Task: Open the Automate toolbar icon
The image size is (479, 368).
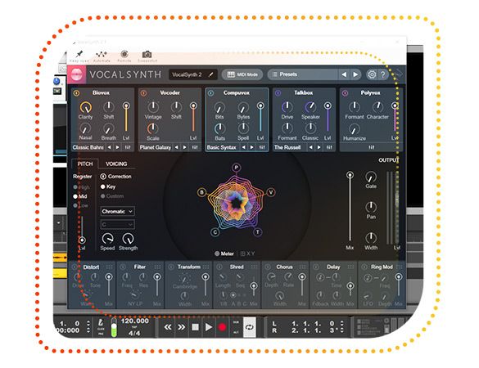Action: click(102, 54)
